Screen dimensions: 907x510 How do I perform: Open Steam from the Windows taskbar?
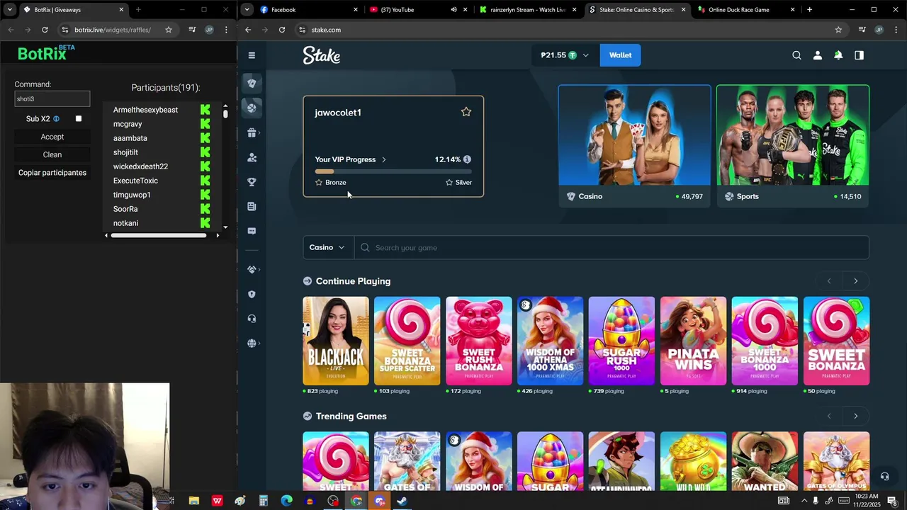tap(402, 501)
